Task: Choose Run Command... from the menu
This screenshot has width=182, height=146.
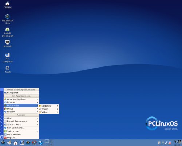Action: (x=21, y=128)
